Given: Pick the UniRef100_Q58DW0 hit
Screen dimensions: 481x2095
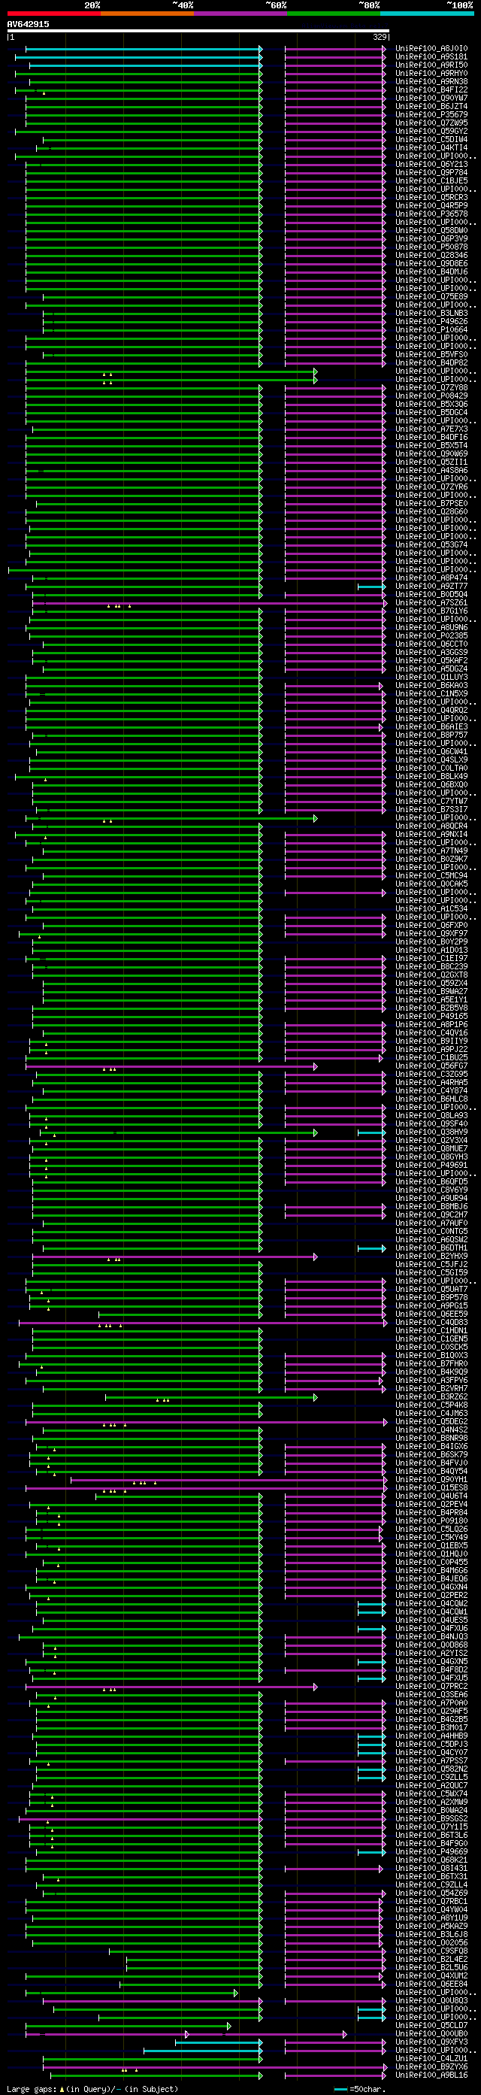Looking at the screenshot, I should (431, 230).
